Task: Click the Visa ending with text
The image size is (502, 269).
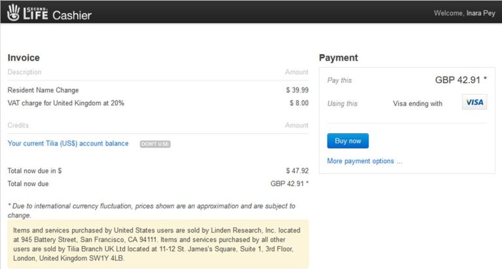Action: click(x=417, y=103)
